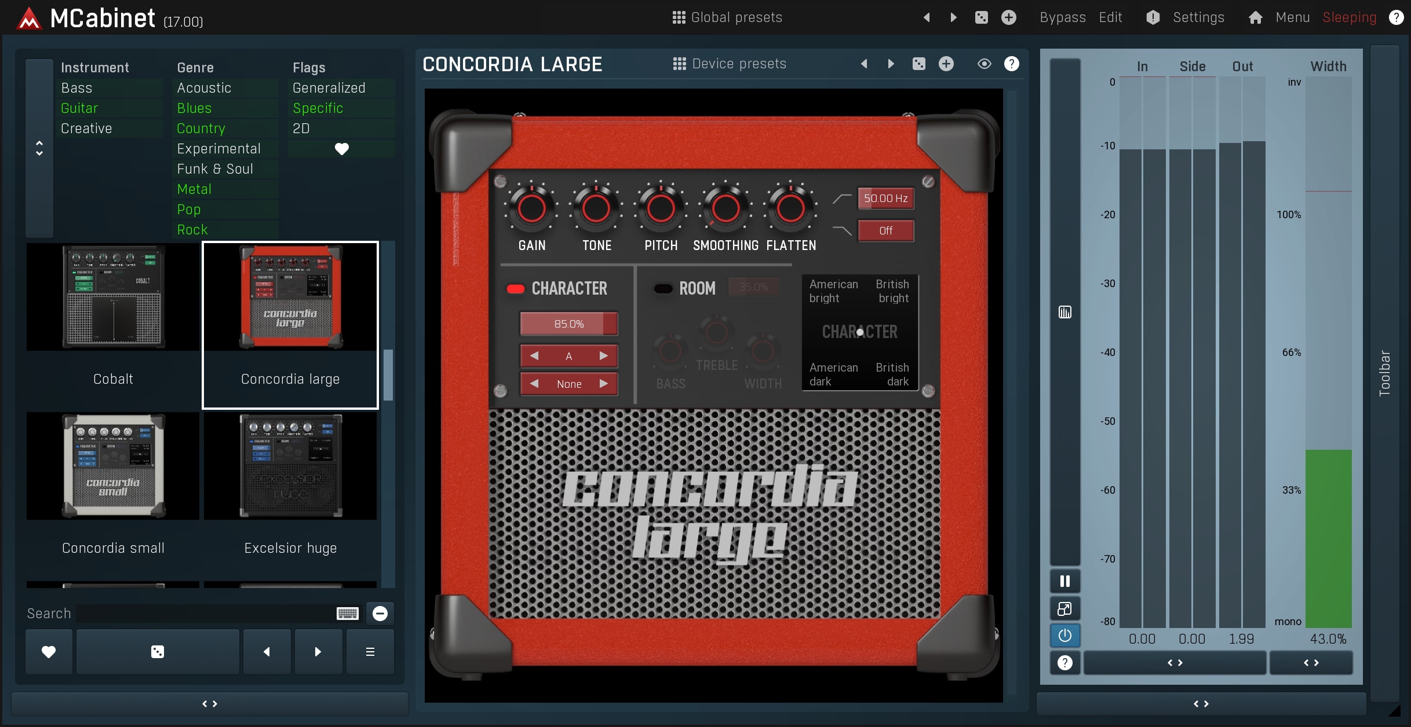
Task: Open the preset browser list menu icon
Action: tap(370, 652)
